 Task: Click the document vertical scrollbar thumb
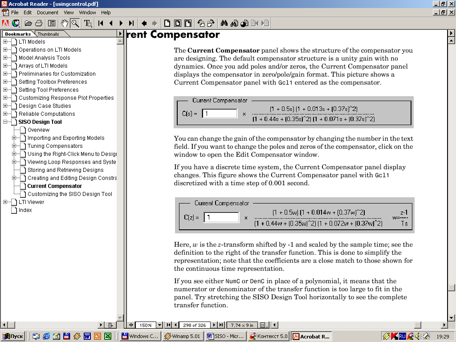pyautogui.click(x=451, y=287)
